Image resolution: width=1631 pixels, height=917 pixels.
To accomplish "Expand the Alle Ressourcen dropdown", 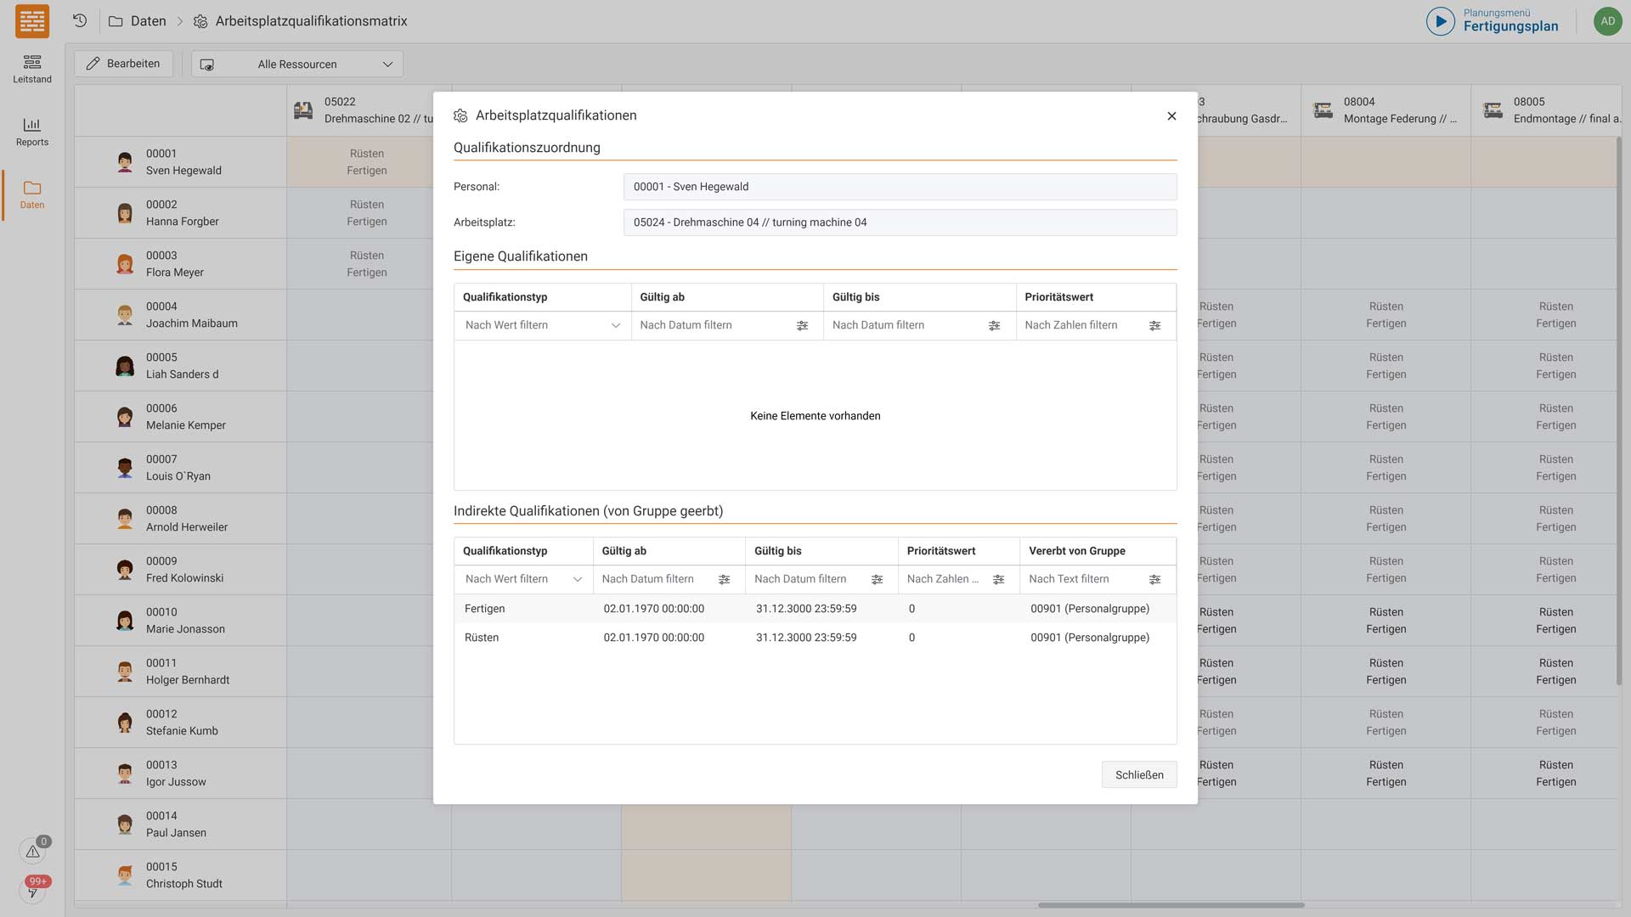I will (x=297, y=64).
